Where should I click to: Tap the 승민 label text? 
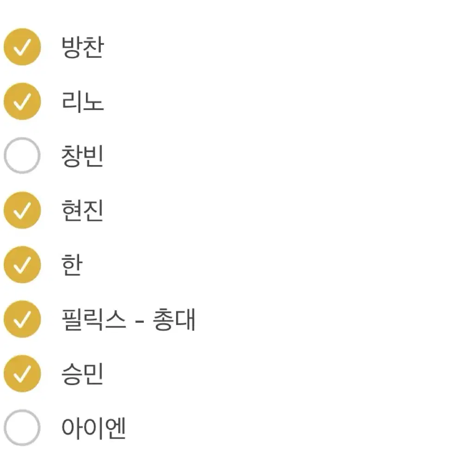pyautogui.click(x=82, y=374)
